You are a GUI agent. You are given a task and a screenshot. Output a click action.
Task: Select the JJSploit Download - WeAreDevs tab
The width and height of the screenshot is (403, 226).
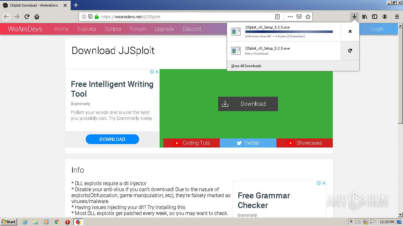point(35,5)
